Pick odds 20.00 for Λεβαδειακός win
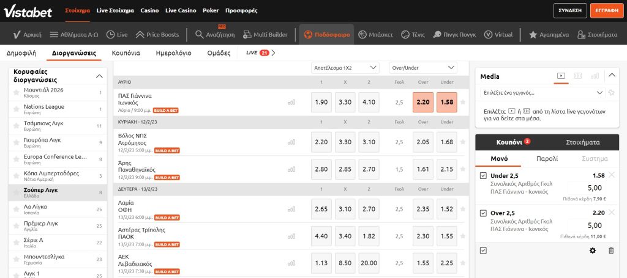Image resolution: width=627 pixels, height=278 pixels. click(369, 263)
